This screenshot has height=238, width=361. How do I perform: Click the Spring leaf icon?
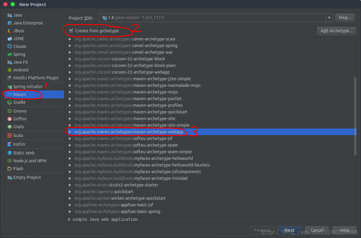(10, 54)
